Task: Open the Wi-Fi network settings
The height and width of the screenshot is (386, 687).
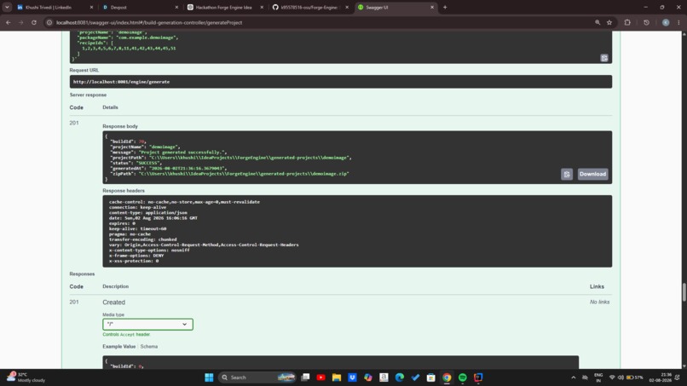Action: pyautogui.click(x=612, y=377)
